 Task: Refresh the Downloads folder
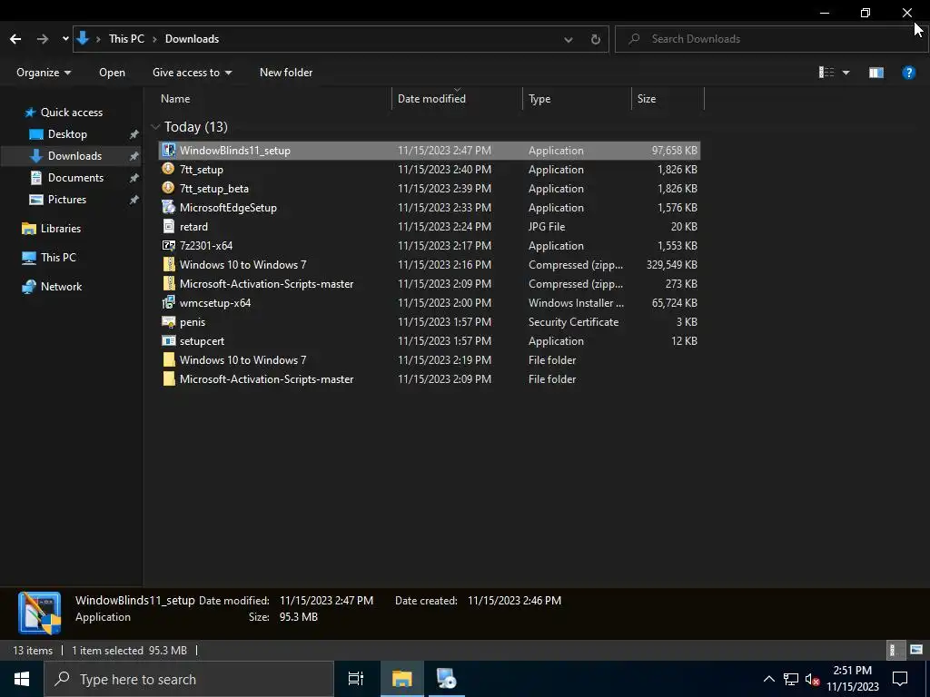coord(596,40)
